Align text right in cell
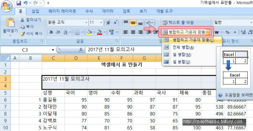253x131 pixels. (x=140, y=32)
